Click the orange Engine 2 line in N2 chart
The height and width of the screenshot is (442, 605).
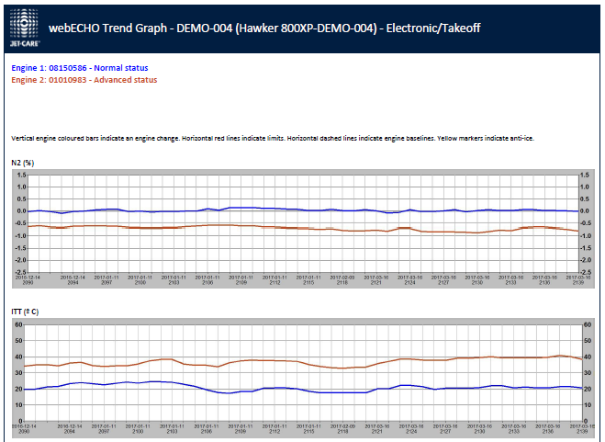pyautogui.click(x=301, y=229)
